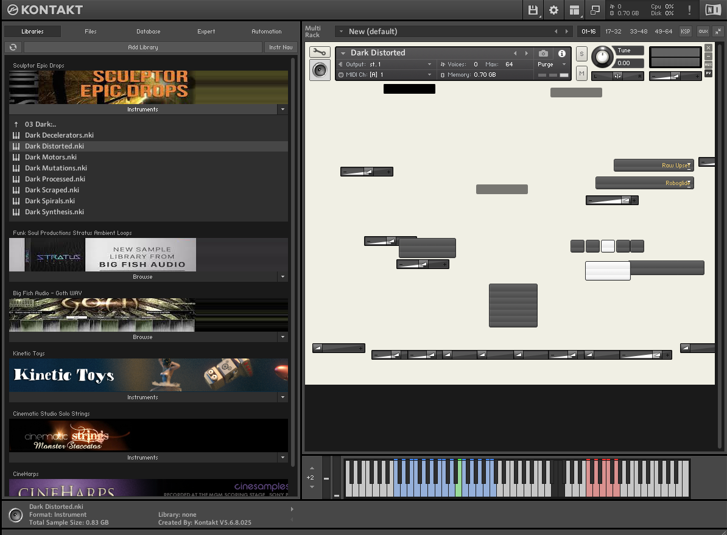Viewport: 727px width, 535px height.
Task: Open the Roboglide preset dropdown
Action: [644, 183]
